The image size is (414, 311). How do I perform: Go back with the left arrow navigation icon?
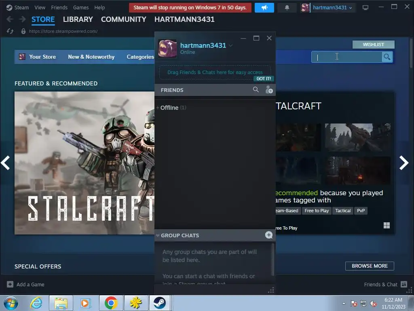pyautogui.click(x=10, y=19)
